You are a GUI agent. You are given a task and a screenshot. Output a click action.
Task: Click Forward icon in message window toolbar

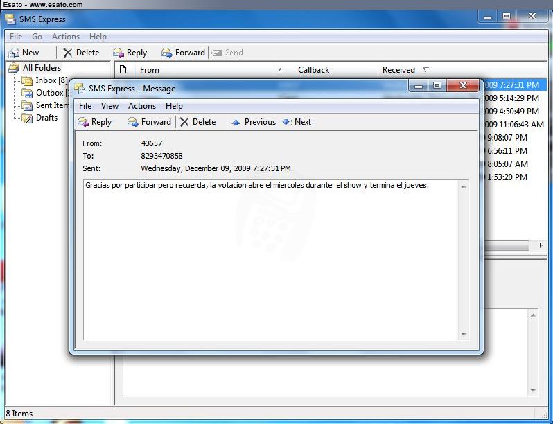pyautogui.click(x=133, y=122)
